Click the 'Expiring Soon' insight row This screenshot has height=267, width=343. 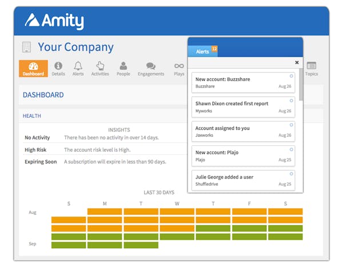(105, 162)
